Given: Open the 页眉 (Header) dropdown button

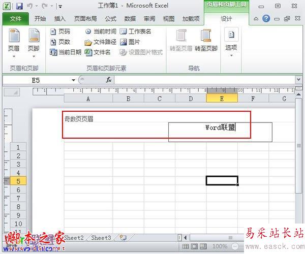Looking at the screenshot, I should point(14,43).
